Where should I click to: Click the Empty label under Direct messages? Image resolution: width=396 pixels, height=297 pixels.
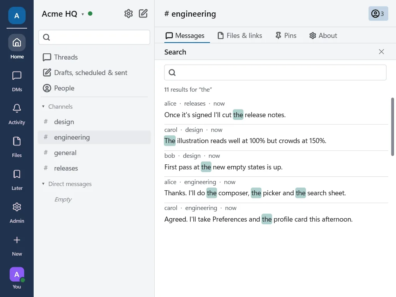tap(63, 200)
